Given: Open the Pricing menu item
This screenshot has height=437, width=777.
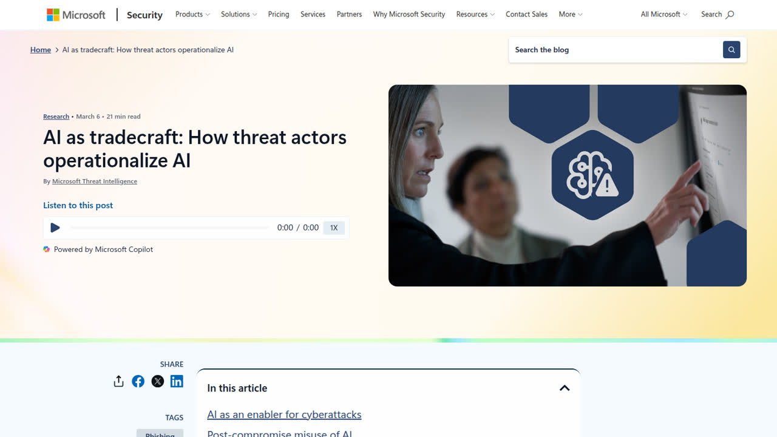Looking at the screenshot, I should 279,14.
